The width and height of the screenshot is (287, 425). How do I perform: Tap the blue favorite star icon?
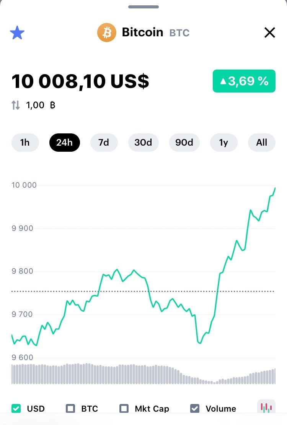17,33
